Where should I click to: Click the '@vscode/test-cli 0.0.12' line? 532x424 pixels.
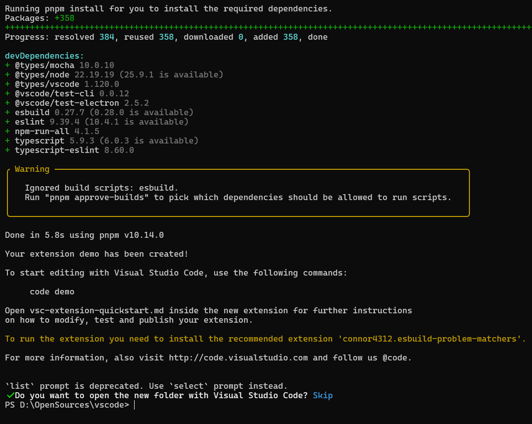pyautogui.click(x=67, y=94)
